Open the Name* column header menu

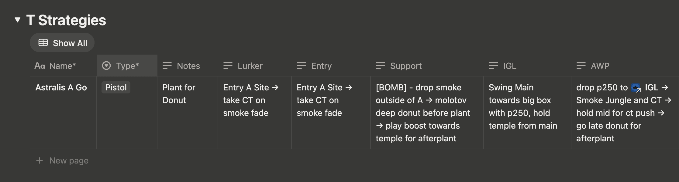coord(63,66)
